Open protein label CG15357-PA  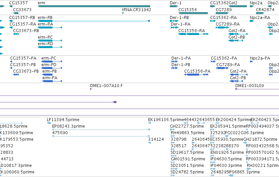click(x=23, y=58)
